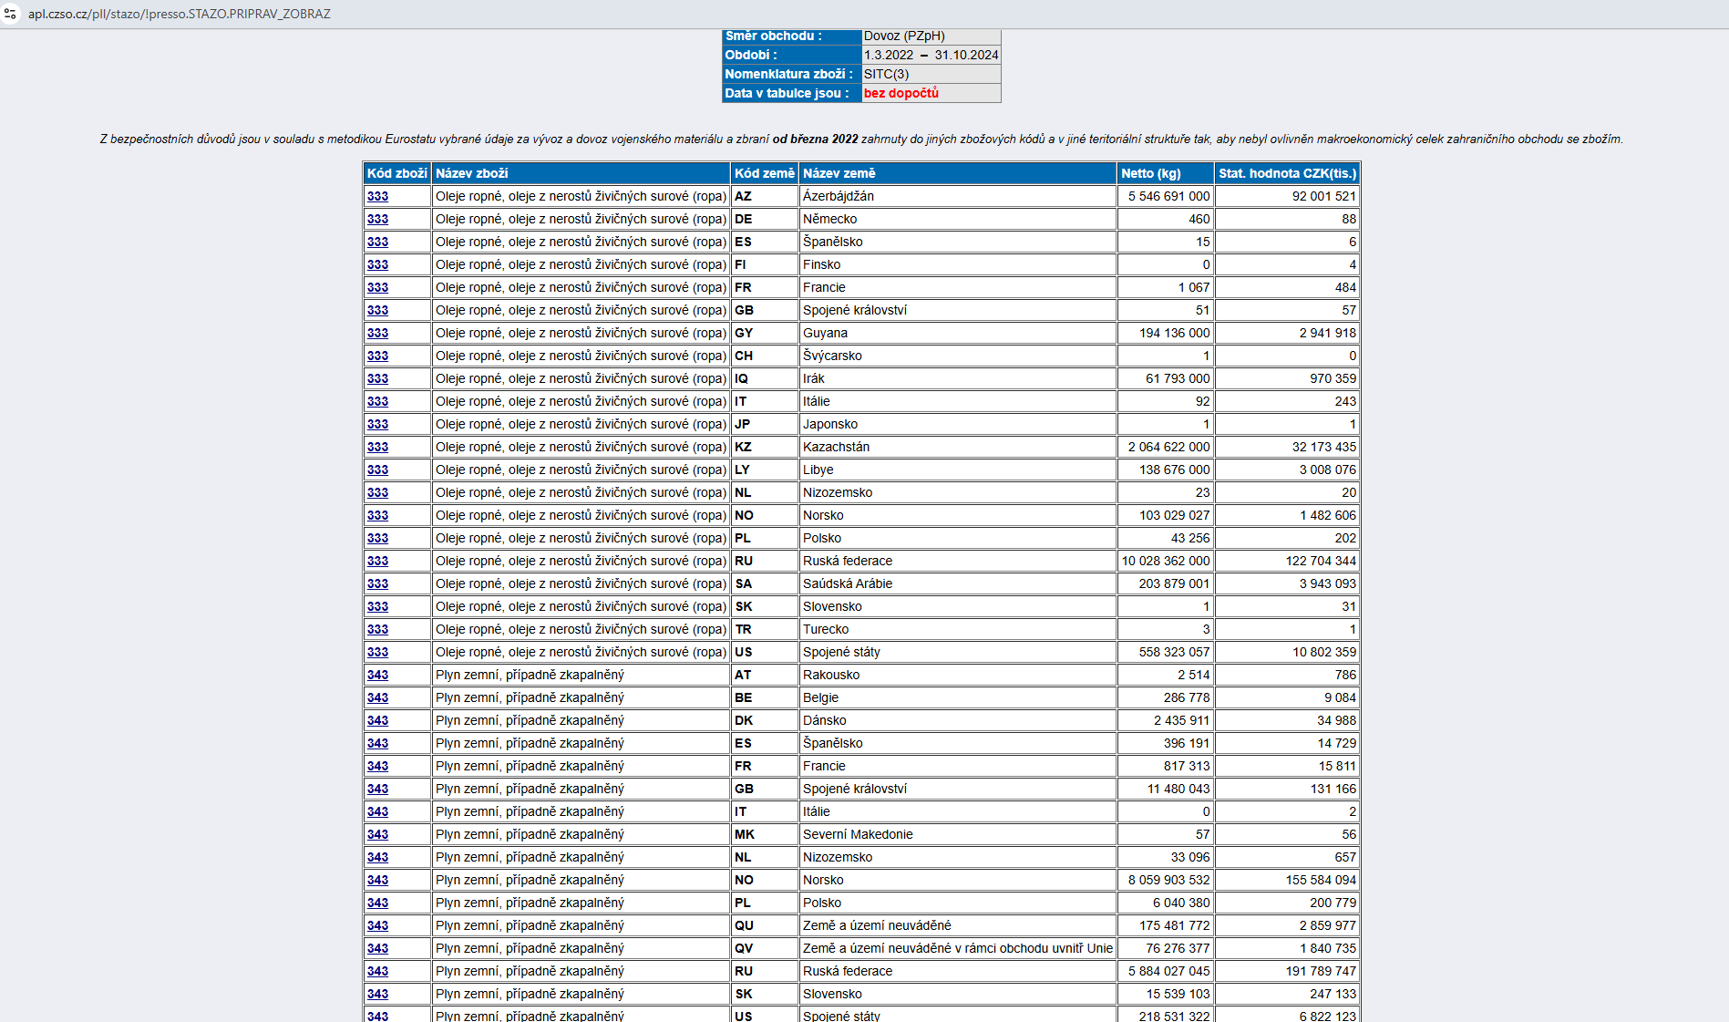Screen dimensions: 1729x1022
Task: Open code 333 link in Turecko row
Action: pos(377,629)
